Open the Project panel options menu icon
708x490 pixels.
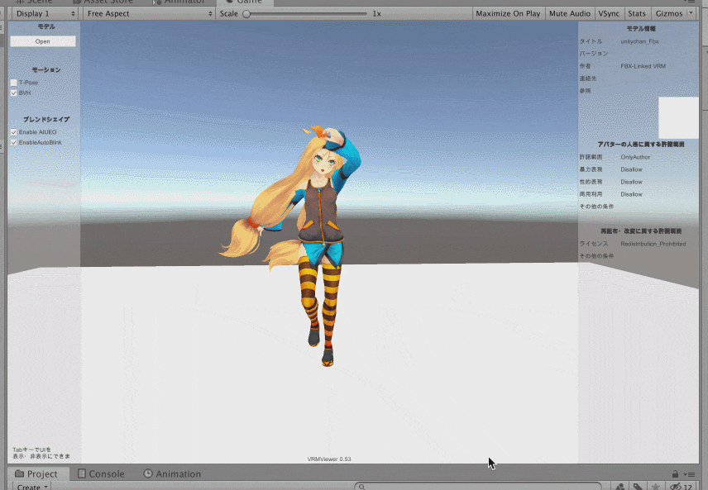point(689,474)
